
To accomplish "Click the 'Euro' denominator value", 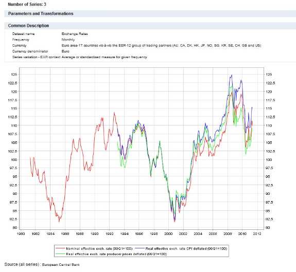I will tap(65, 51).
